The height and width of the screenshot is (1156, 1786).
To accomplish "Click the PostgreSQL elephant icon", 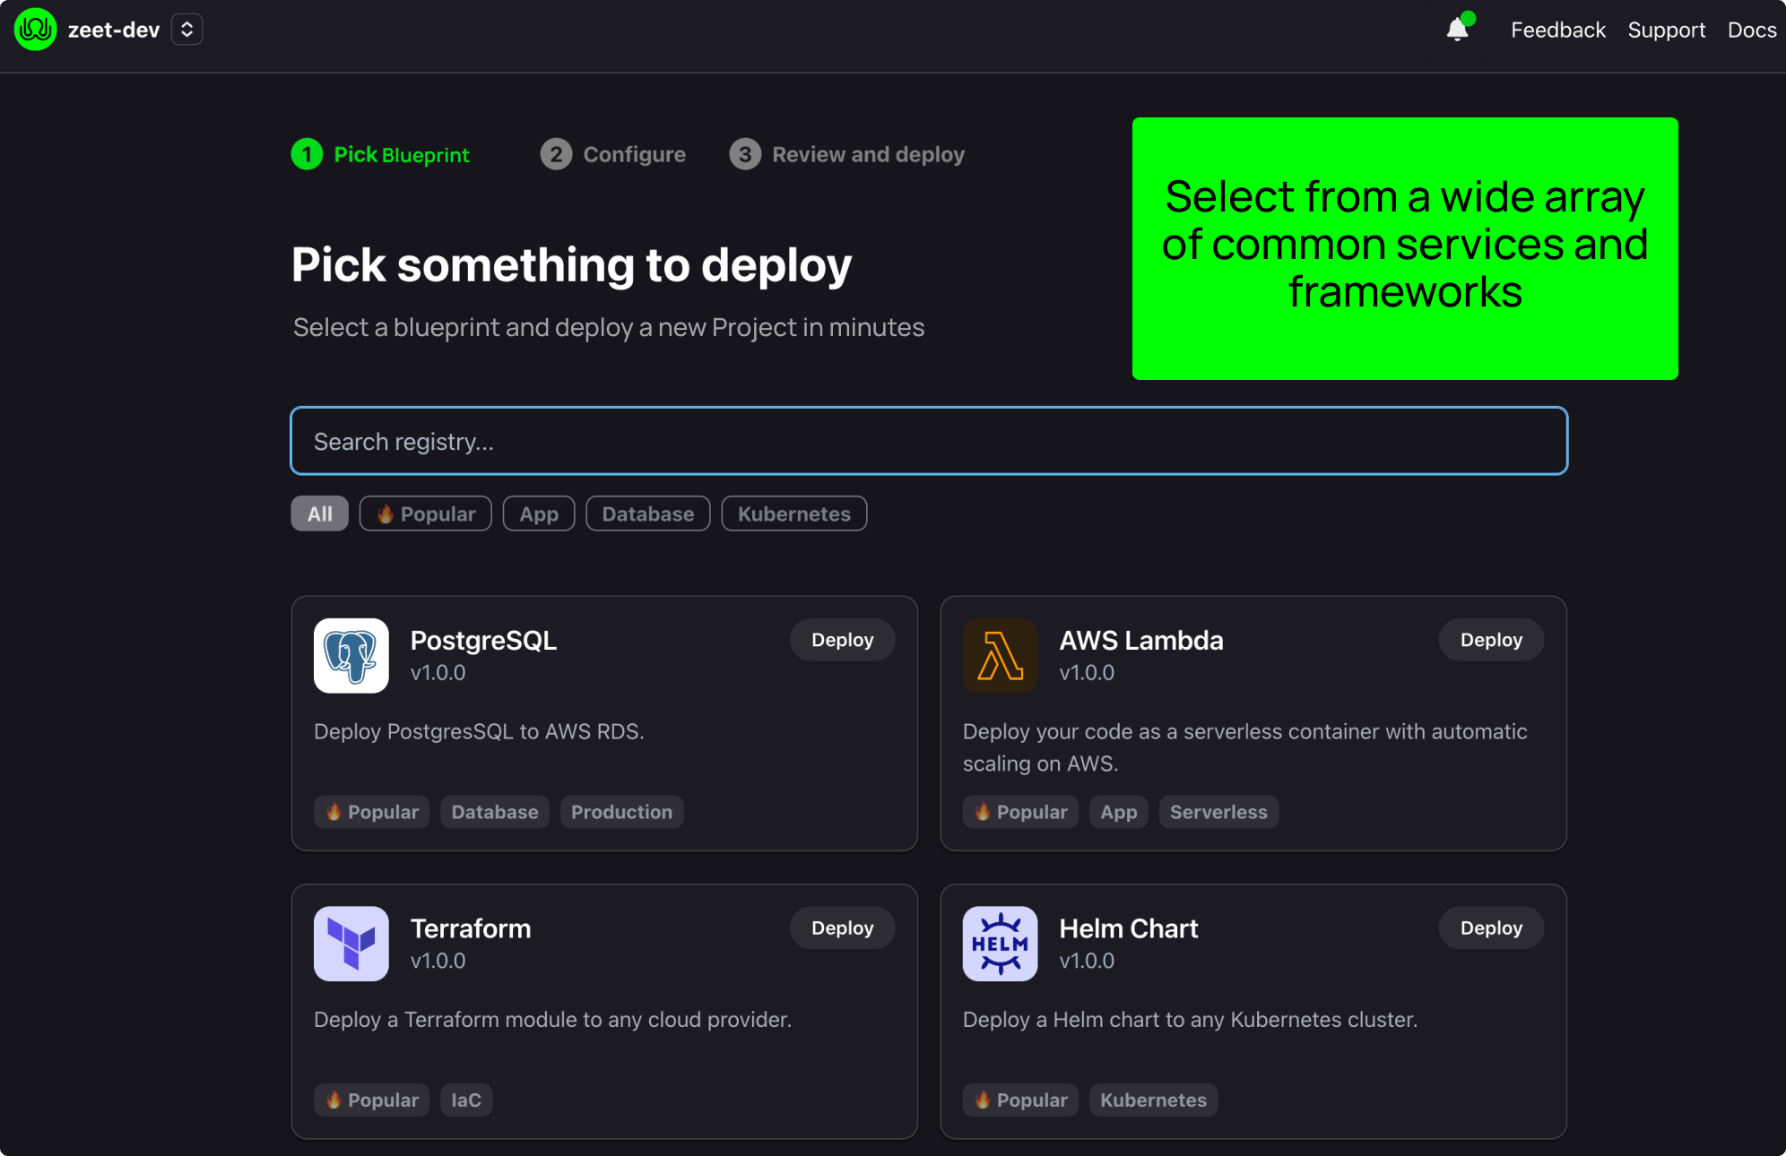I will pos(351,656).
